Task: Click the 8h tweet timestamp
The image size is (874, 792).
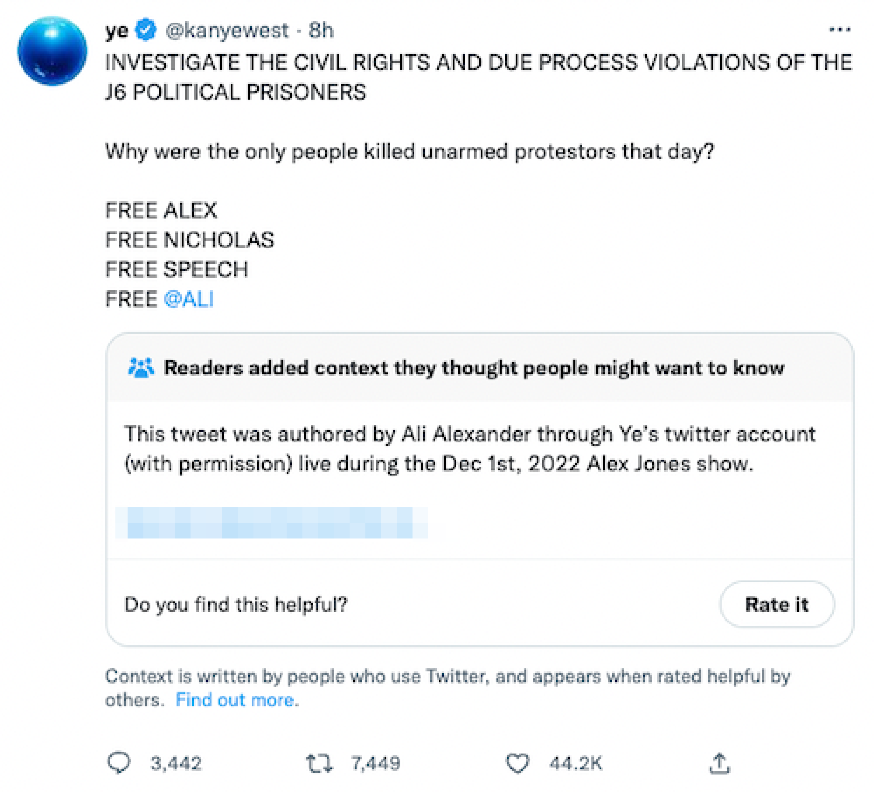Action: pyautogui.click(x=321, y=30)
